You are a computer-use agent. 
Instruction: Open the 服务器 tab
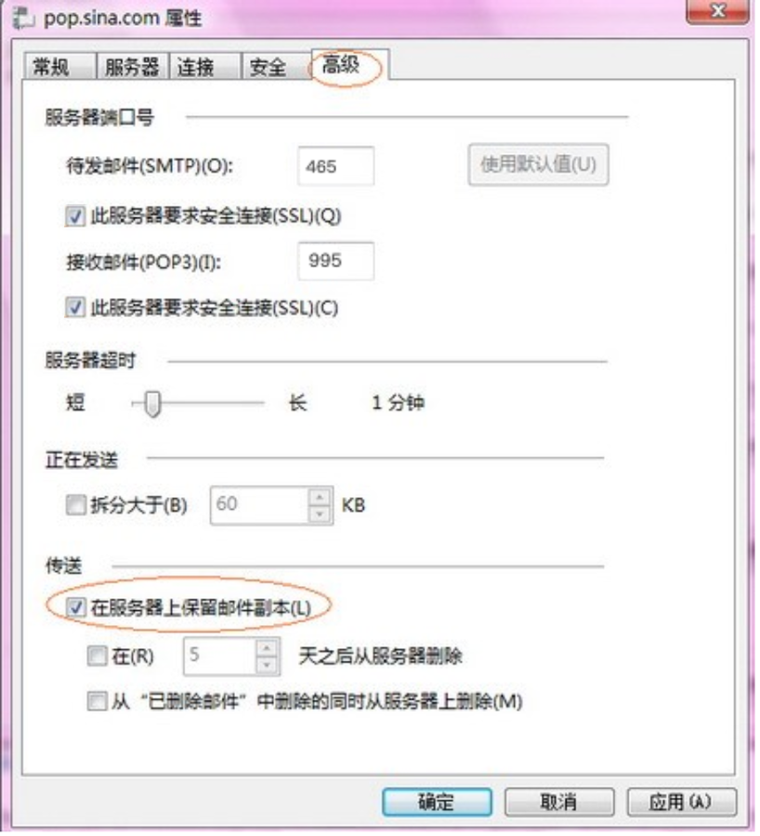point(132,67)
